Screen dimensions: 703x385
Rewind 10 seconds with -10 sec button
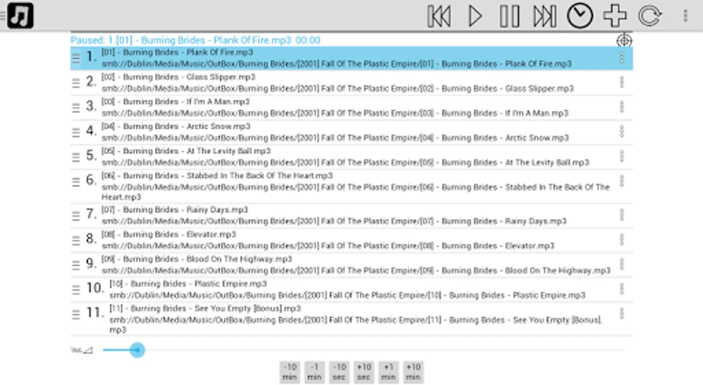pyautogui.click(x=339, y=372)
